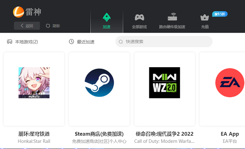Viewport: 245px width, 149px height.
Task: Click the 雷神 orange logo icon
Action: click(18, 12)
